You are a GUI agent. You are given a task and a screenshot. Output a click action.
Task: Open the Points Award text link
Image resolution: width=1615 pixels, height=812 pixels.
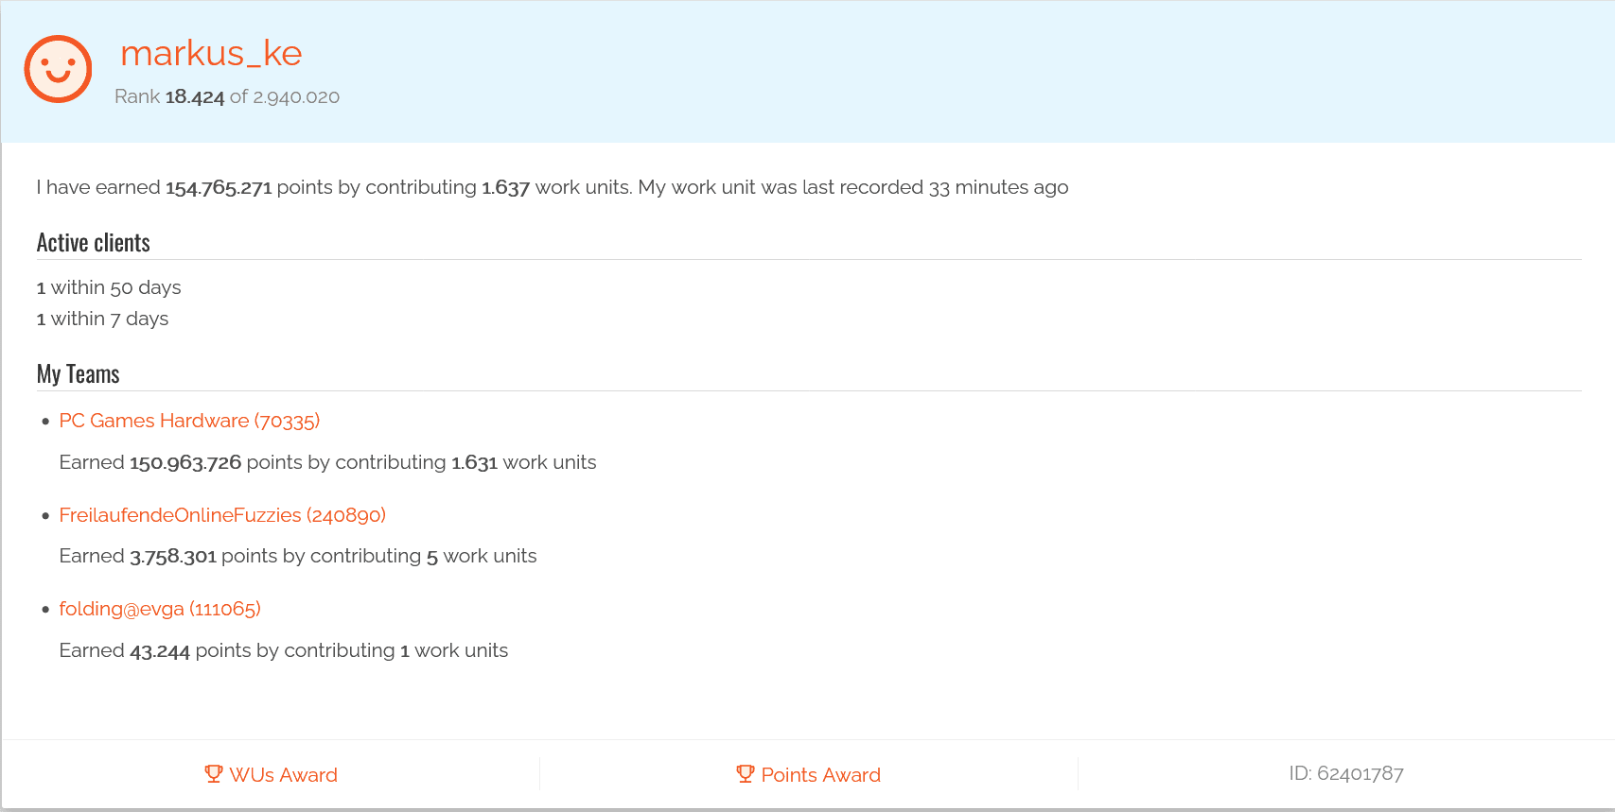820,775
